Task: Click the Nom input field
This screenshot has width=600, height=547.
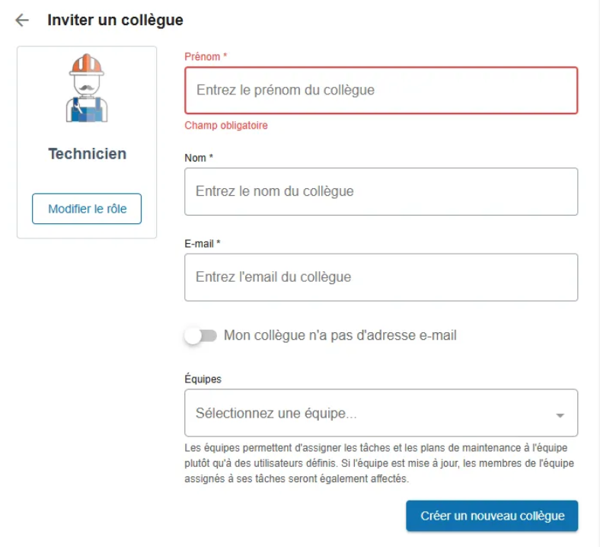Action: [x=381, y=191]
